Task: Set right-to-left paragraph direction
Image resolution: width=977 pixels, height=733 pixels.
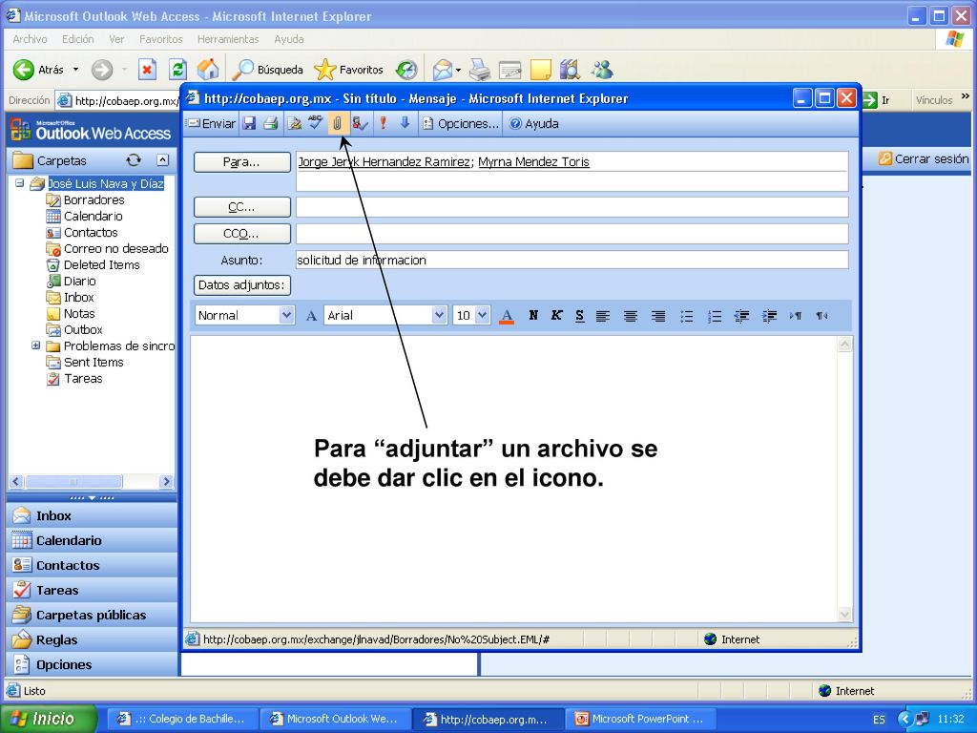Action: point(821,316)
